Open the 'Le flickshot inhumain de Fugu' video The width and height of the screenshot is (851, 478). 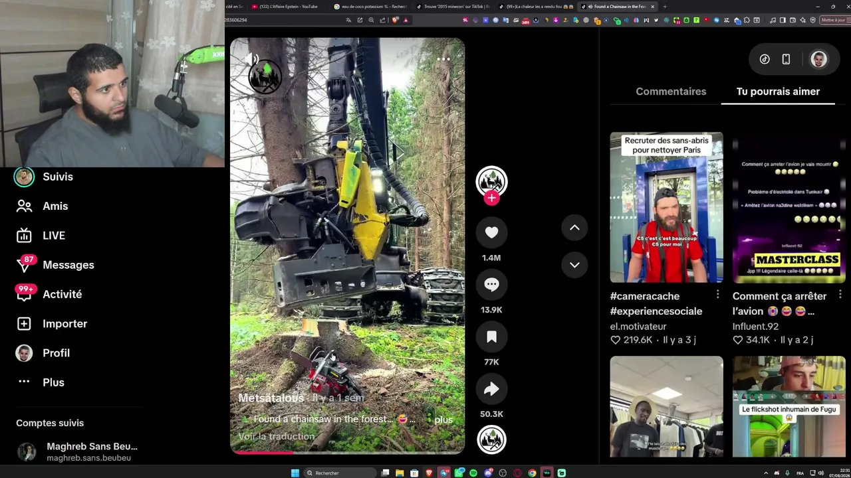[x=789, y=406]
